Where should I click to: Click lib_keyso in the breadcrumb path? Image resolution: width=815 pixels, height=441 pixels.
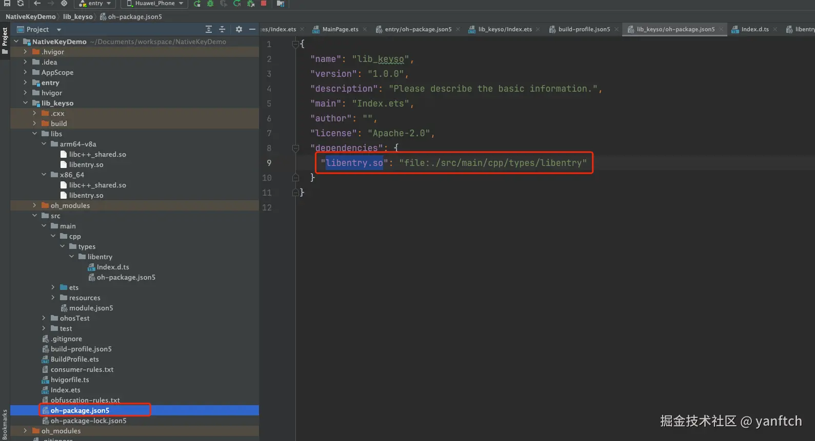78,16
